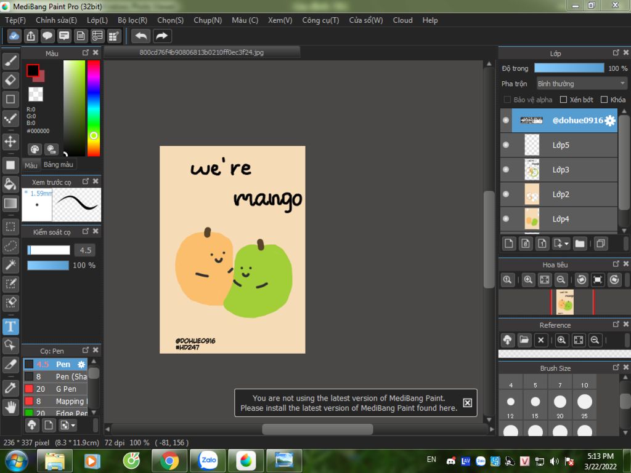The image size is (631, 473).
Task: Select the Eyedropper tool
Action: pyautogui.click(x=11, y=388)
